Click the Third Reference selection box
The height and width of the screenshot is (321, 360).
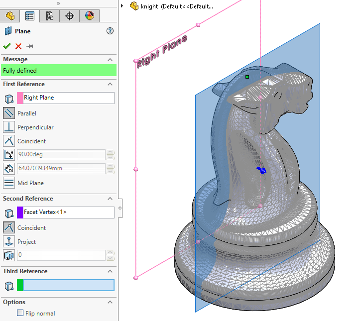coord(68,285)
